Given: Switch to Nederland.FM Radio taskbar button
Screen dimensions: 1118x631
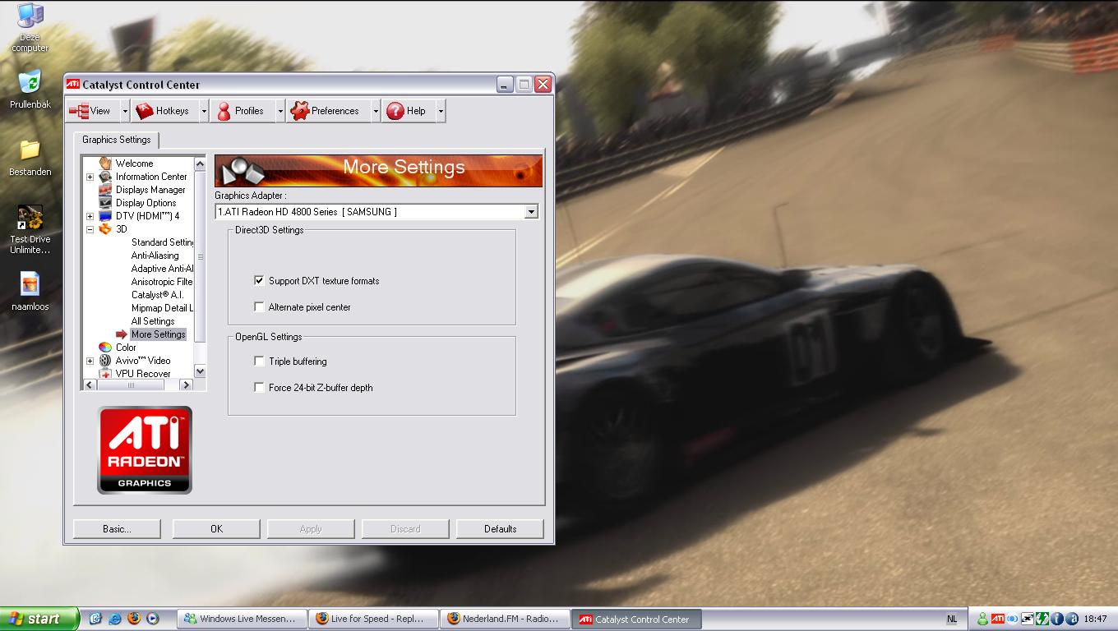Looking at the screenshot, I should pyautogui.click(x=505, y=619).
